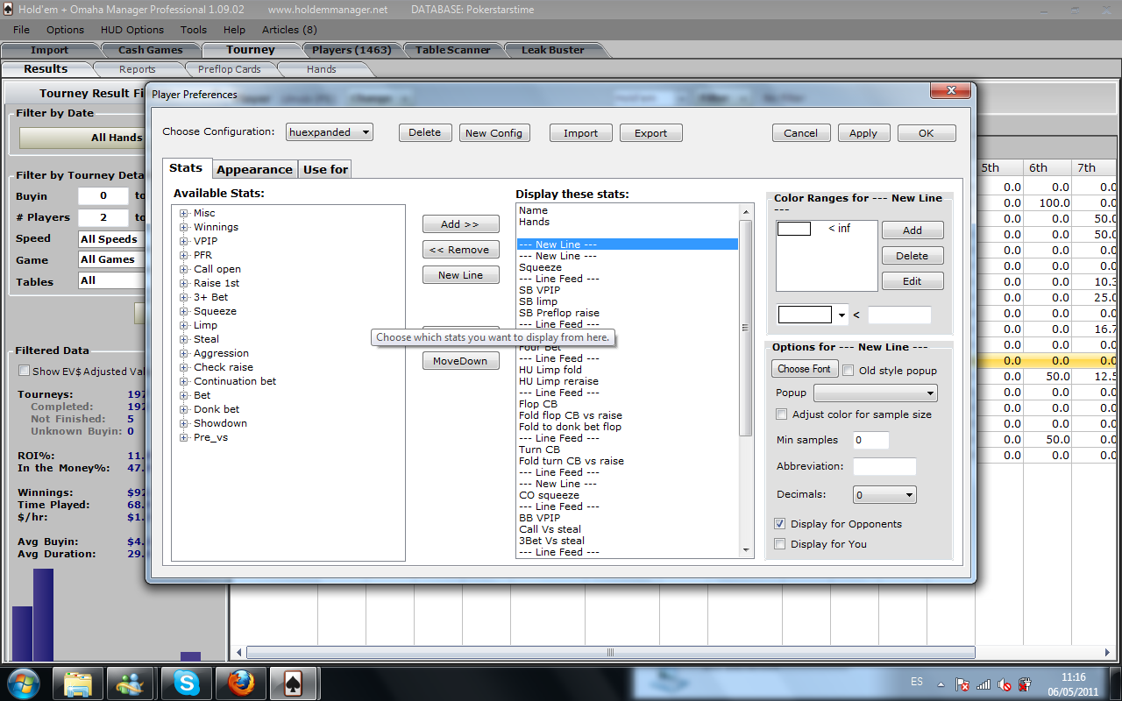Open the color range color dropdown
1122x701 pixels.
[842, 315]
